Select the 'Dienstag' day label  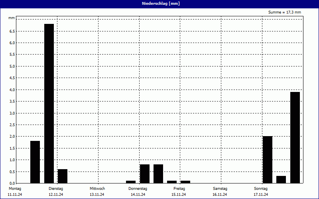[x=56, y=189]
